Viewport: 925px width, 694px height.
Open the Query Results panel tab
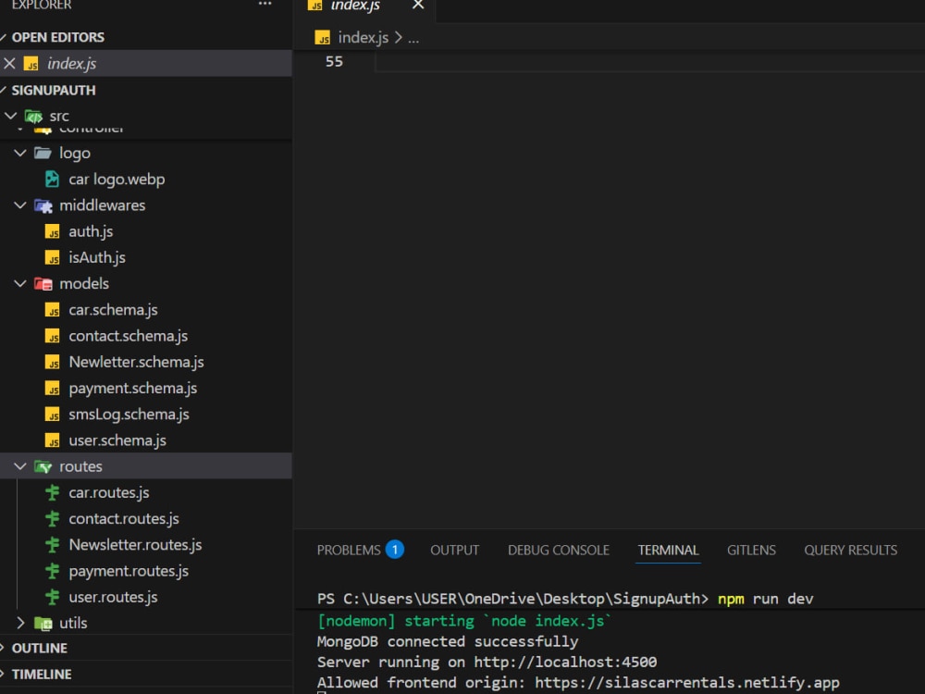850,550
